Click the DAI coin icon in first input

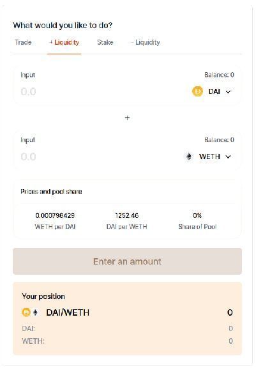pyautogui.click(x=197, y=91)
